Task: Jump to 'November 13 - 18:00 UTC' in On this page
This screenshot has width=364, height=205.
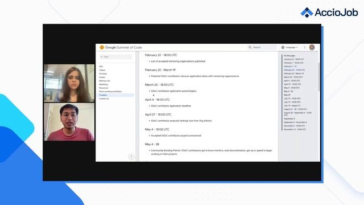Action: tap(295, 129)
